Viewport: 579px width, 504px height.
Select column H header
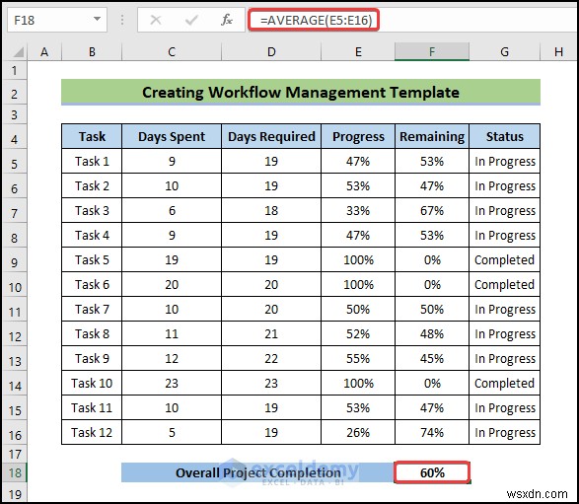click(x=558, y=51)
